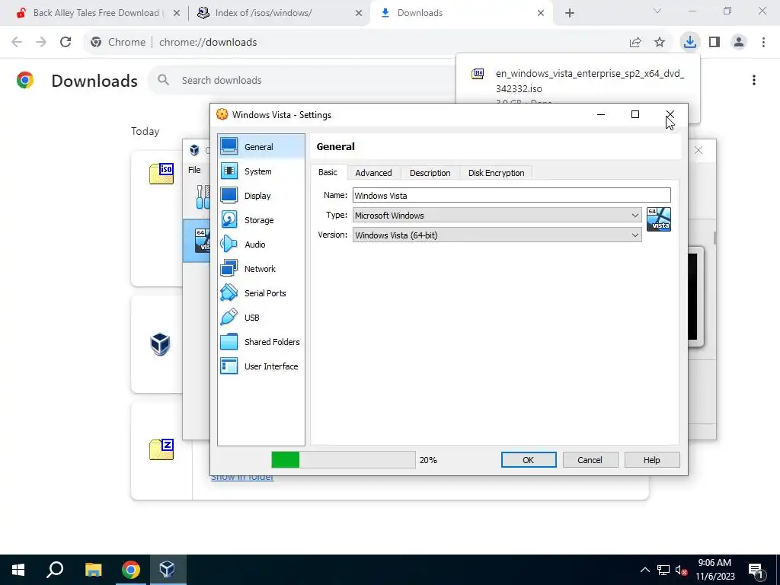Click the VM Name input field
780x585 pixels.
point(512,195)
